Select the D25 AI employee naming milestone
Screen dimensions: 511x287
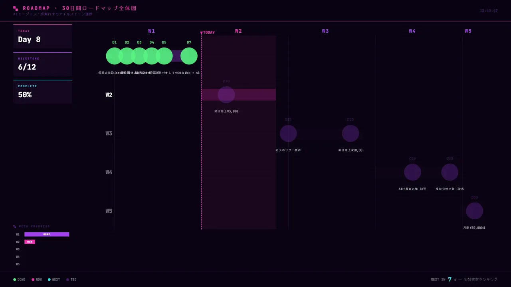tap(412, 172)
